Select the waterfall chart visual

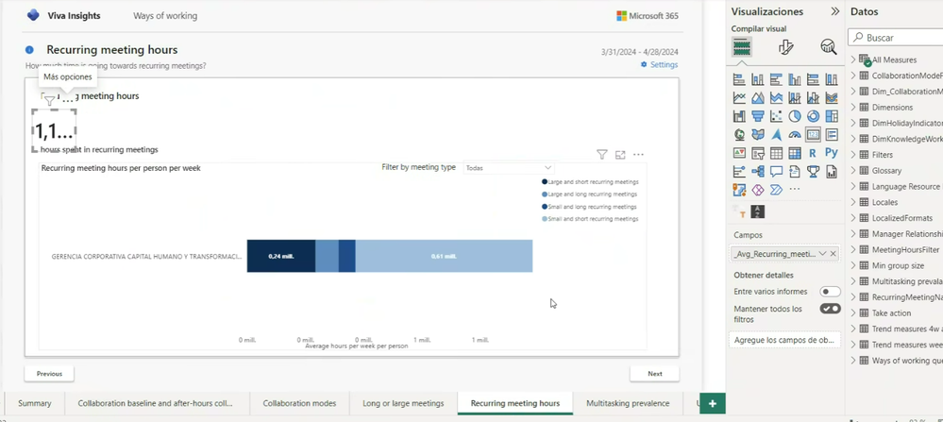739,116
